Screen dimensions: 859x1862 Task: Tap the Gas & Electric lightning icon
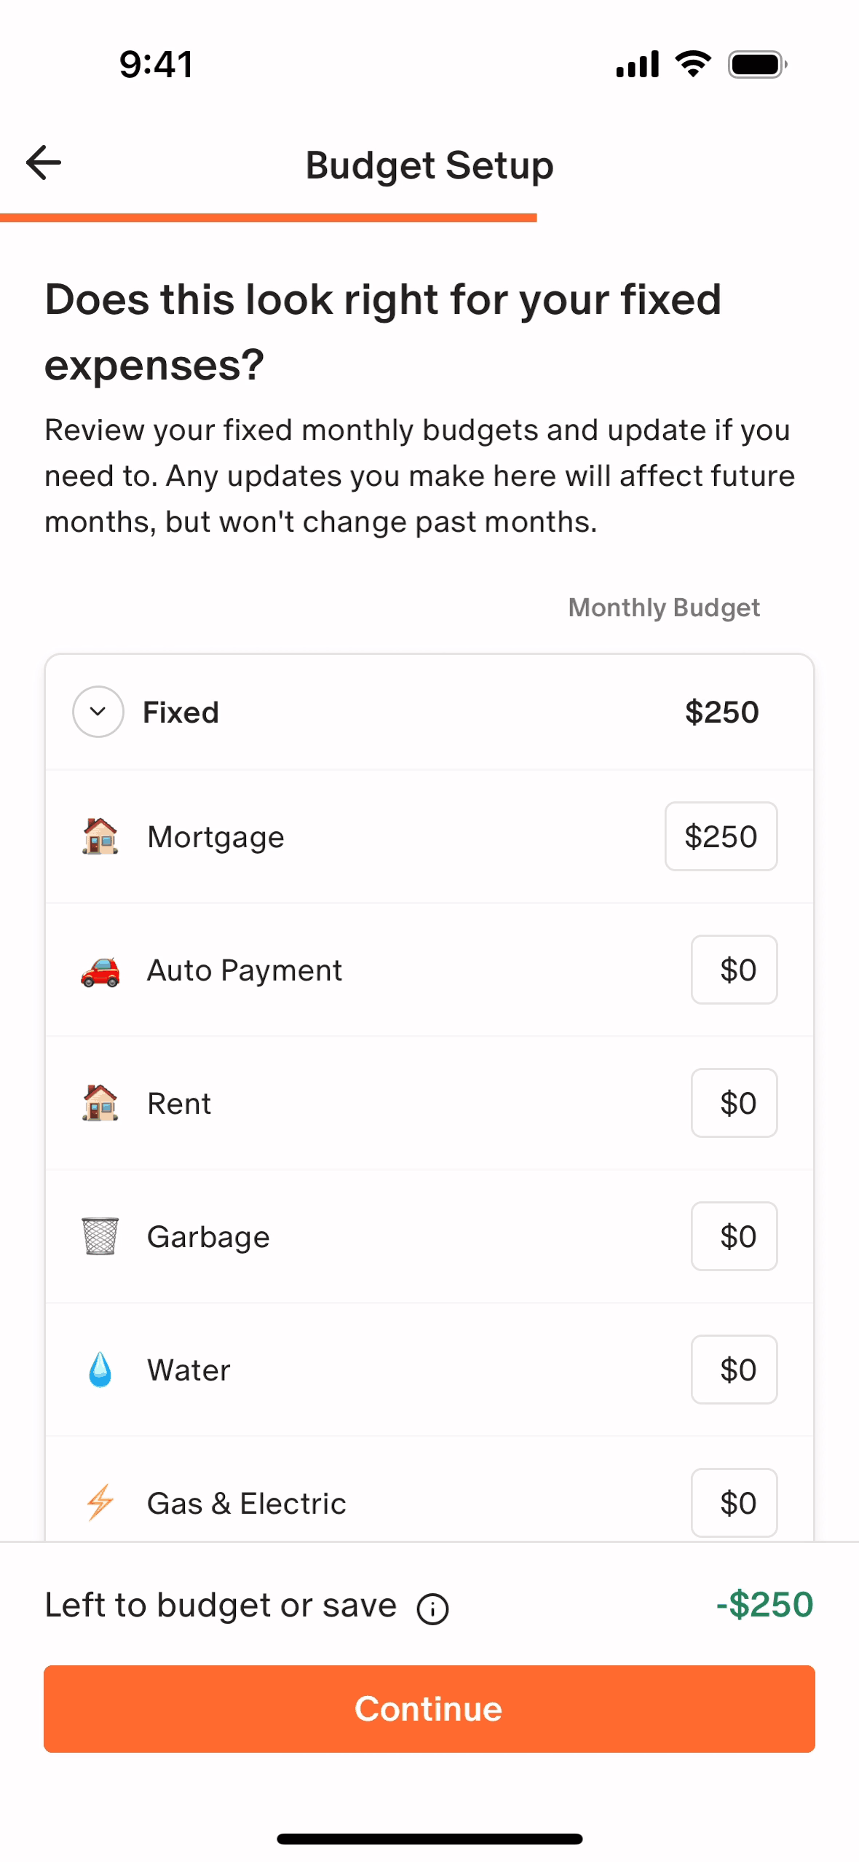point(100,1502)
